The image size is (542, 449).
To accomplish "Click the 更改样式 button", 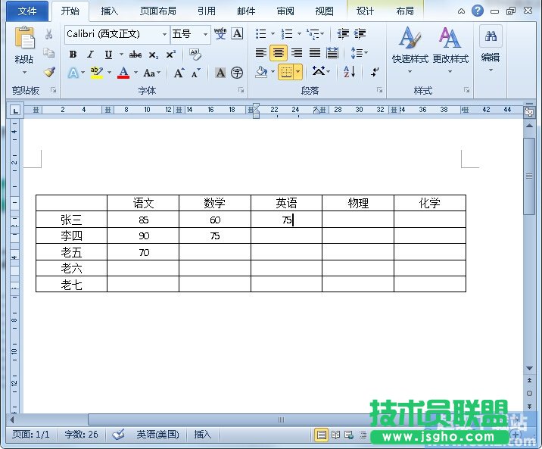I will 450,47.
